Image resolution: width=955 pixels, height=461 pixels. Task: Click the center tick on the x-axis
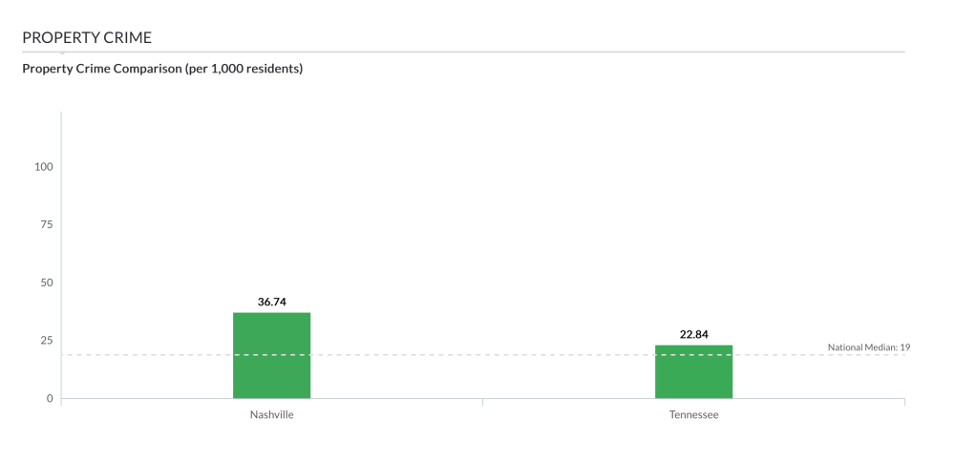tap(482, 402)
